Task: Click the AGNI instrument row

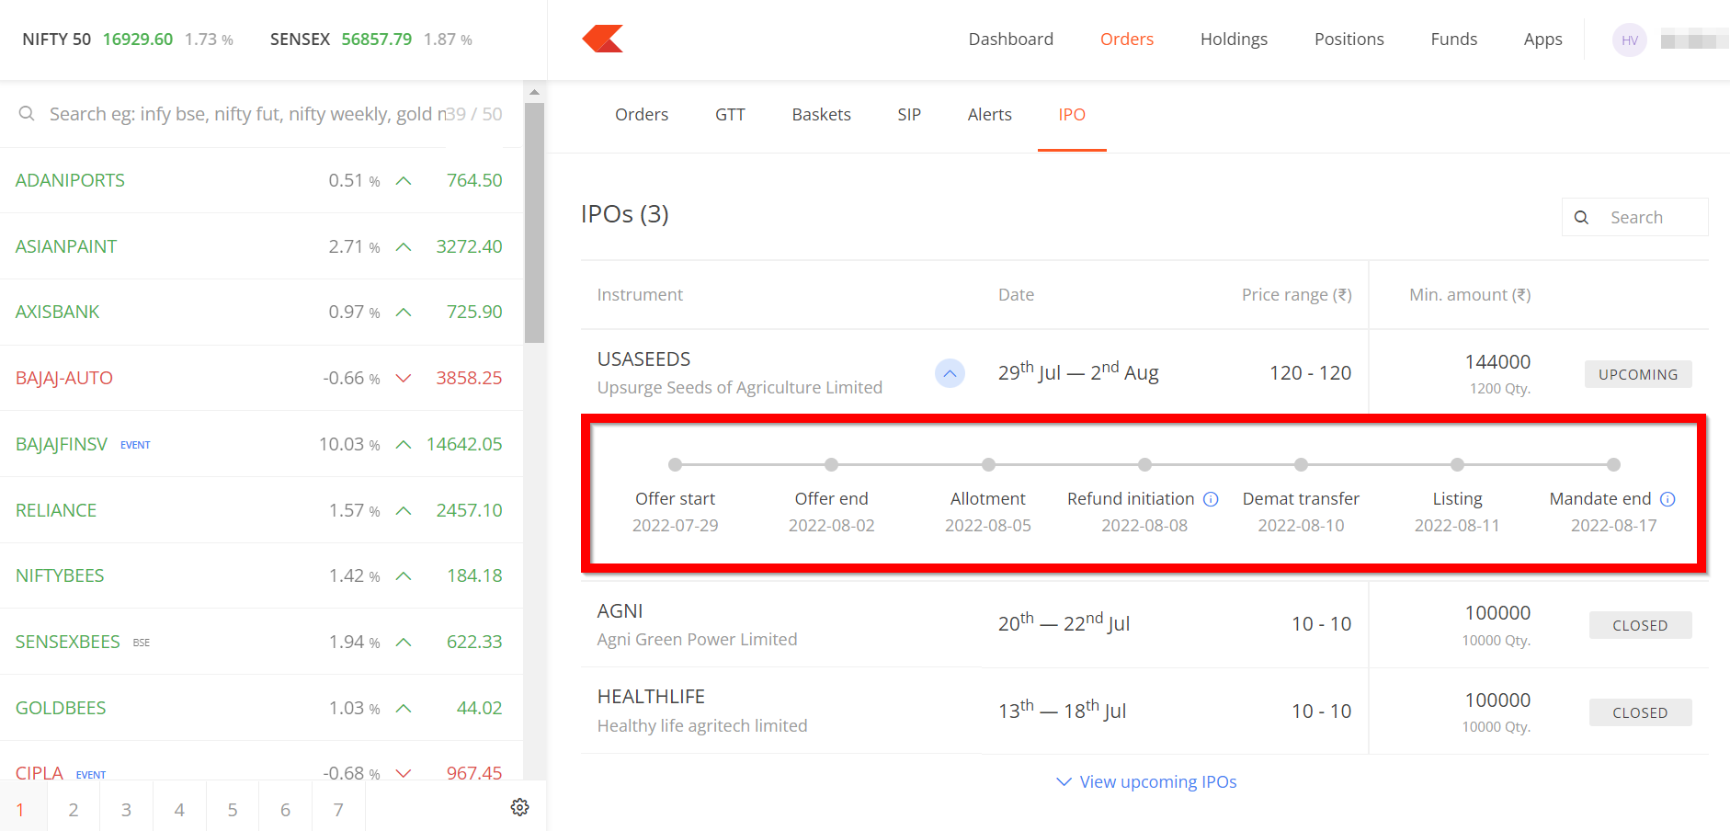Action: 1144,624
